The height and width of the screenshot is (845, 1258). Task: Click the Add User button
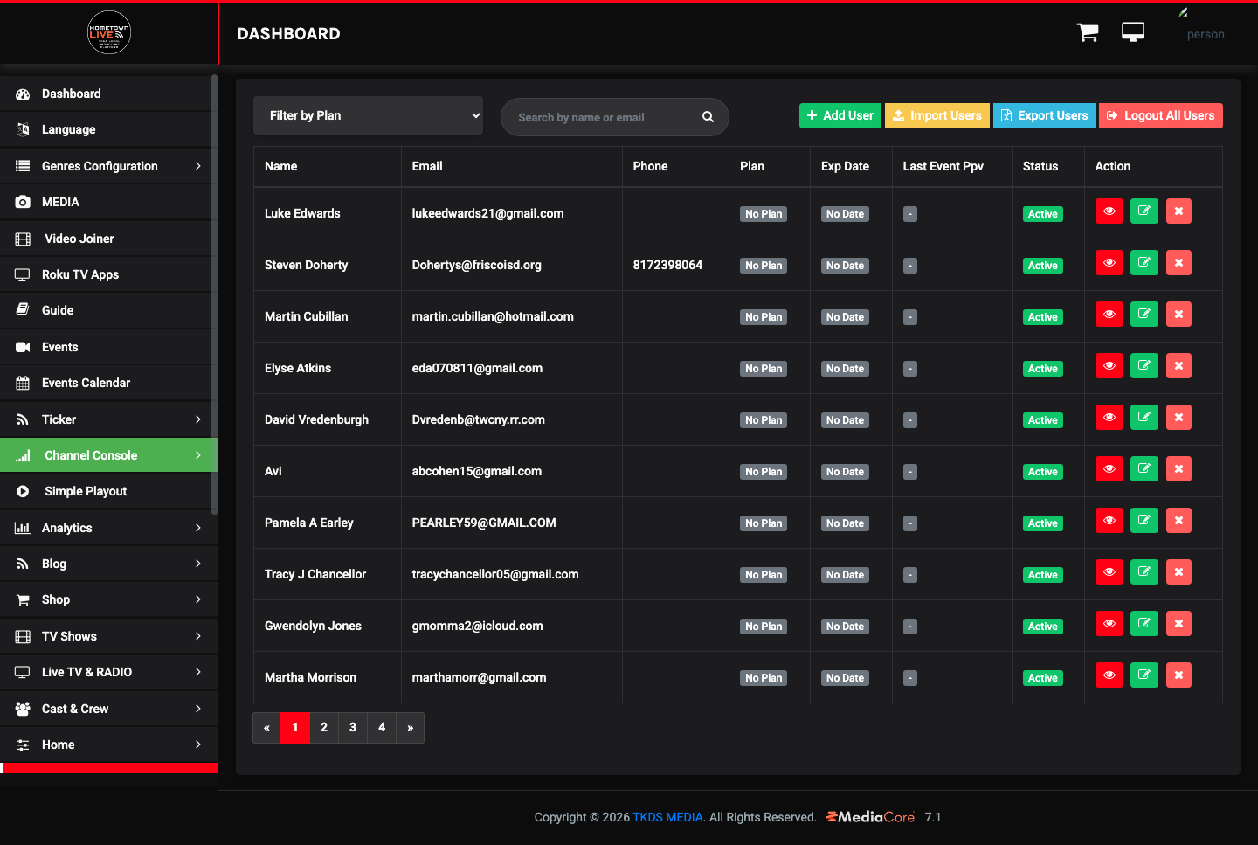pyautogui.click(x=840, y=115)
